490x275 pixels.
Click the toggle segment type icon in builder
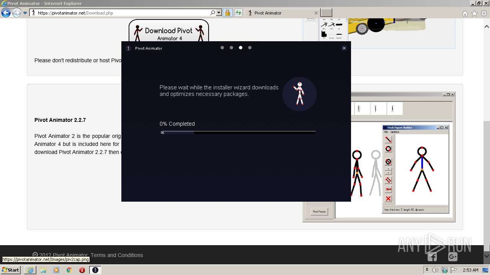tap(388, 162)
